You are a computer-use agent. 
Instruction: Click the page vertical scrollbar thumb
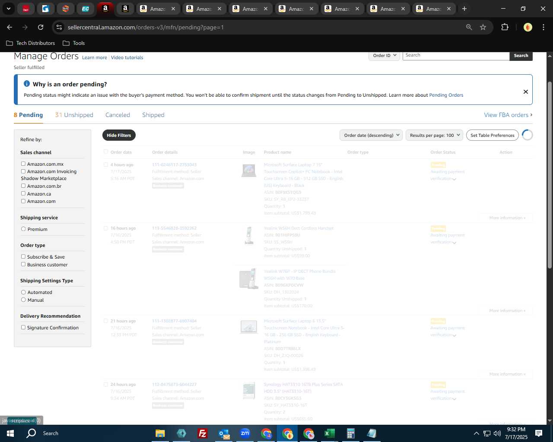point(550,175)
